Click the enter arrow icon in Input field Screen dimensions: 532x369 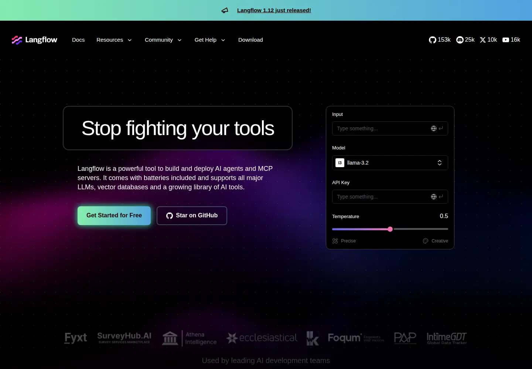441,128
